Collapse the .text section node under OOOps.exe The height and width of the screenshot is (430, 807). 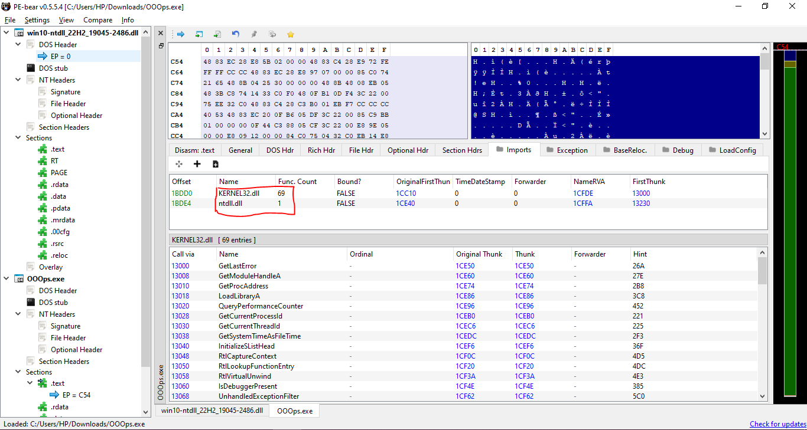(x=31, y=383)
